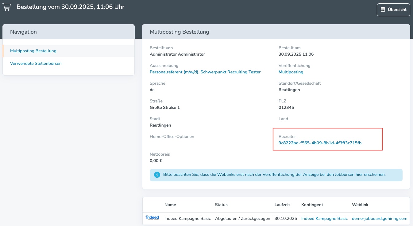The height and width of the screenshot is (226, 413).
Task: Select Multiposting Bestellung in the Navigation sidebar
Action: click(33, 51)
